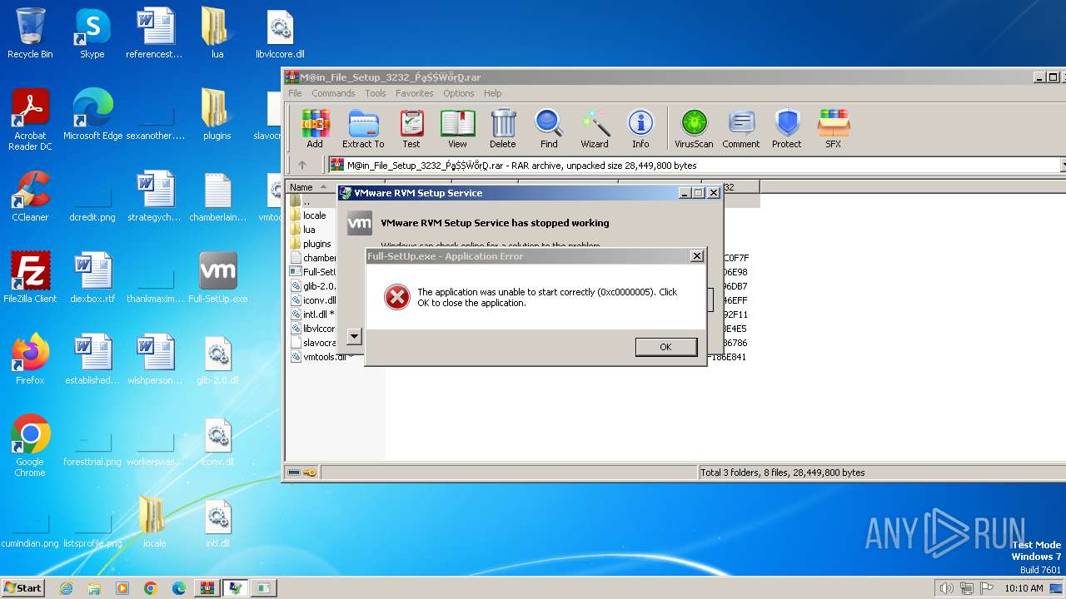Expand details arrow in VMware crash dialog
This screenshot has width=1066, height=599.
354,336
